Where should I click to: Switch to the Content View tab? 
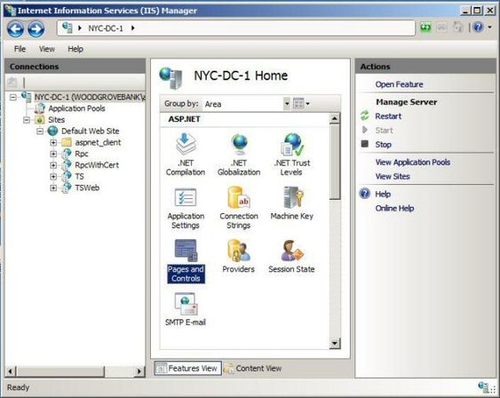[253, 369]
